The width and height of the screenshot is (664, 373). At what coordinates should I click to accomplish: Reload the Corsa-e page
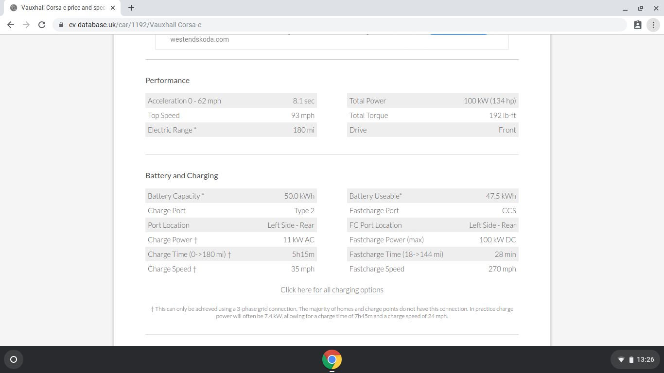point(42,25)
